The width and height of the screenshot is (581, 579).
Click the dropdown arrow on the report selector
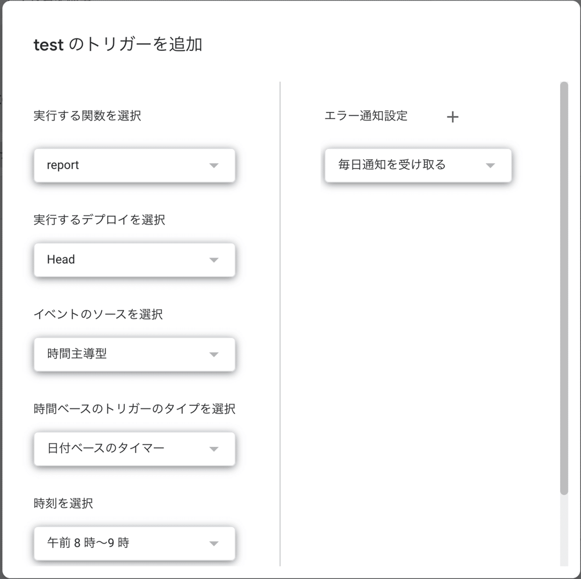(x=214, y=166)
